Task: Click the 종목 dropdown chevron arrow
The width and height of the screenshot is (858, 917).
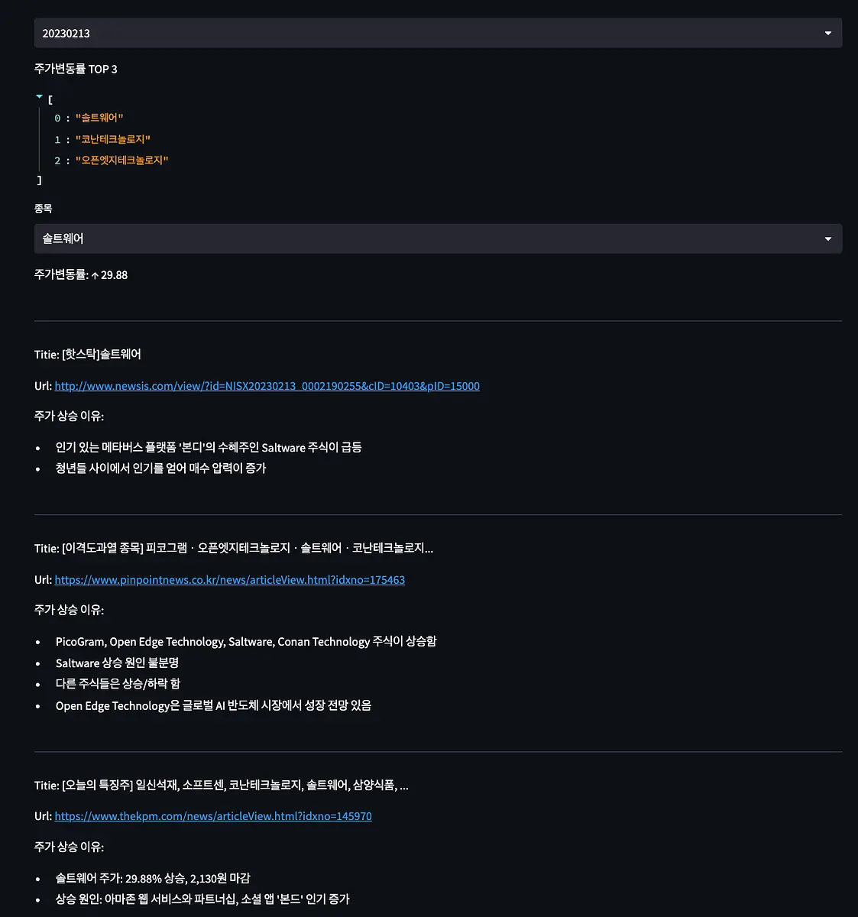Action: pos(828,239)
